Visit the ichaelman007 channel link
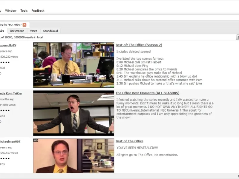239x179 pixels. pyautogui.click(x=10, y=141)
